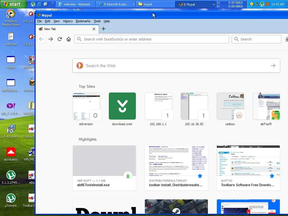Submit web search with the arrow icon
This screenshot has height=216, width=288.
273,66
